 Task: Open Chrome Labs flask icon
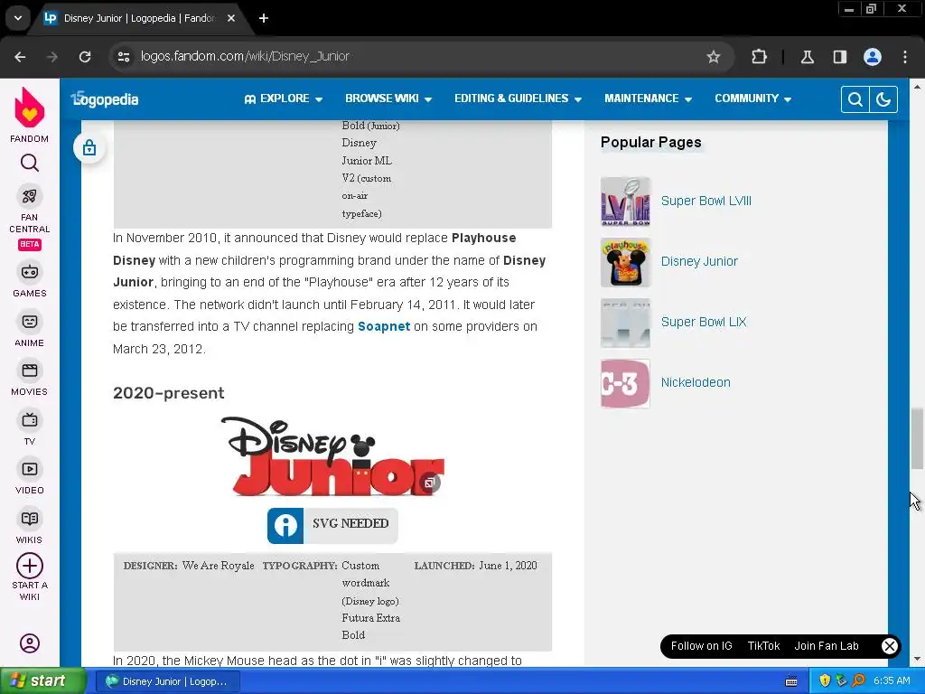click(x=807, y=57)
